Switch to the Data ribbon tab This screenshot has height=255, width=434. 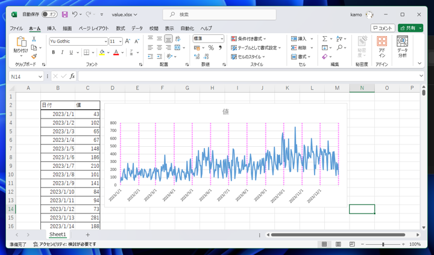click(137, 28)
